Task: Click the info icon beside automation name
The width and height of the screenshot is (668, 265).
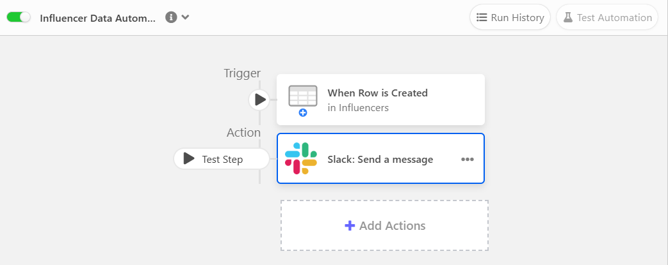Action: pyautogui.click(x=171, y=17)
